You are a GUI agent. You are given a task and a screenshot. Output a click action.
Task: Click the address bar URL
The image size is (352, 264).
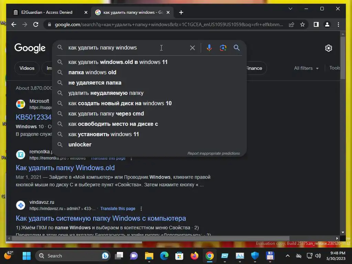169,24
